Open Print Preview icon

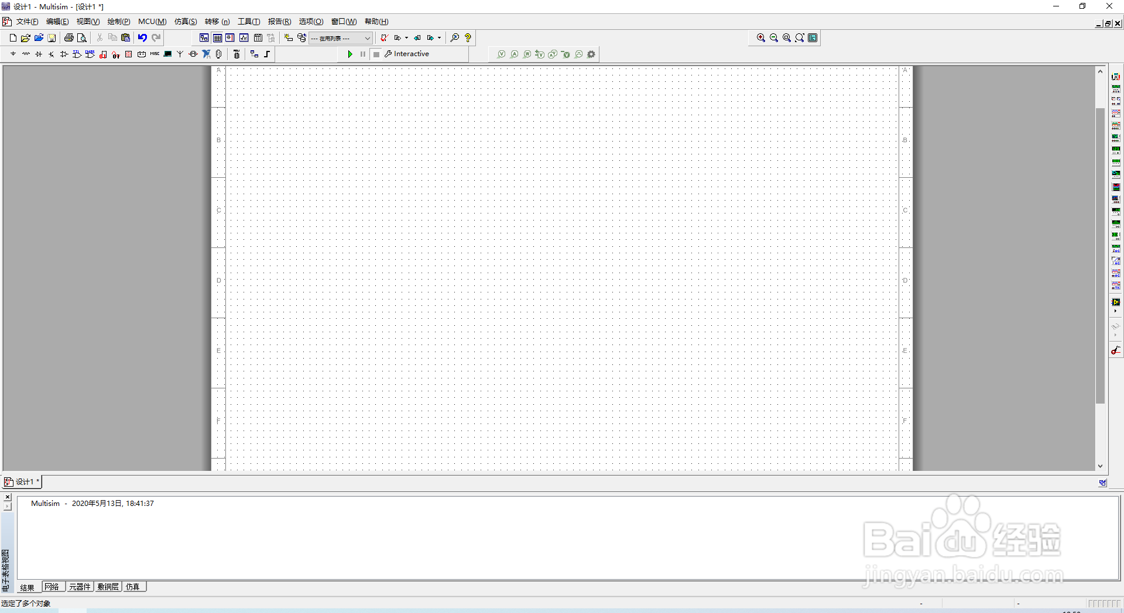coord(82,38)
